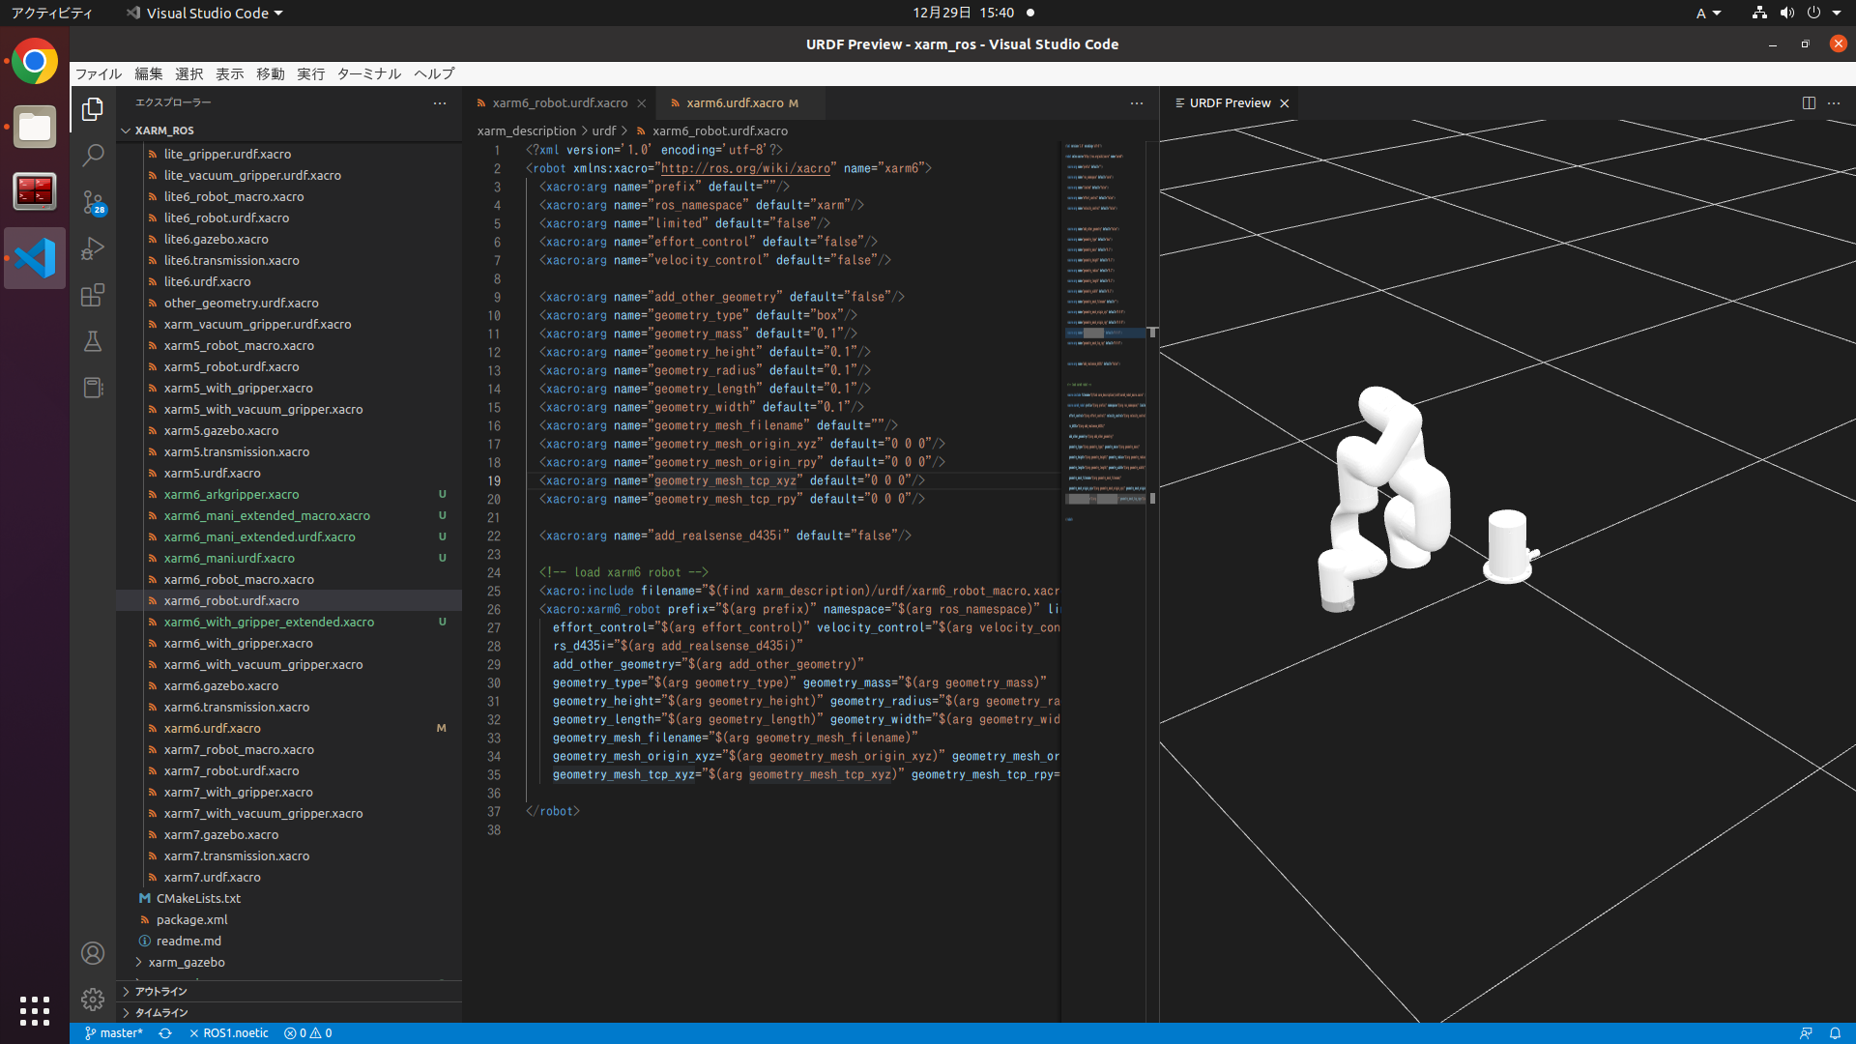This screenshot has height=1044, width=1856.
Task: Open Source Control showing 28 pending changes
Action: 92,202
